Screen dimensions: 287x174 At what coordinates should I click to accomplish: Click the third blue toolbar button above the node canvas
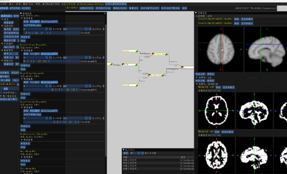tap(120, 8)
